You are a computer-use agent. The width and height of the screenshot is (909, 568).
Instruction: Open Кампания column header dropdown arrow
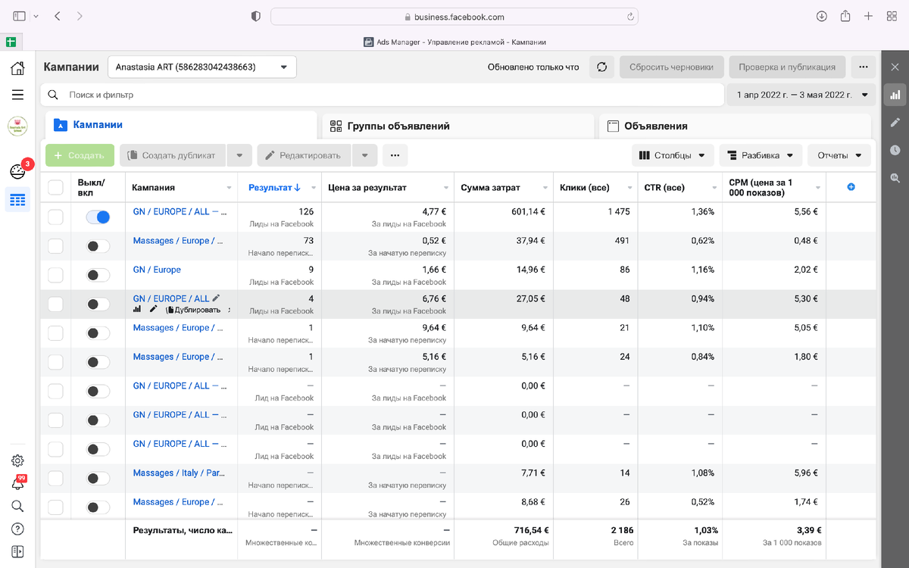coord(230,188)
